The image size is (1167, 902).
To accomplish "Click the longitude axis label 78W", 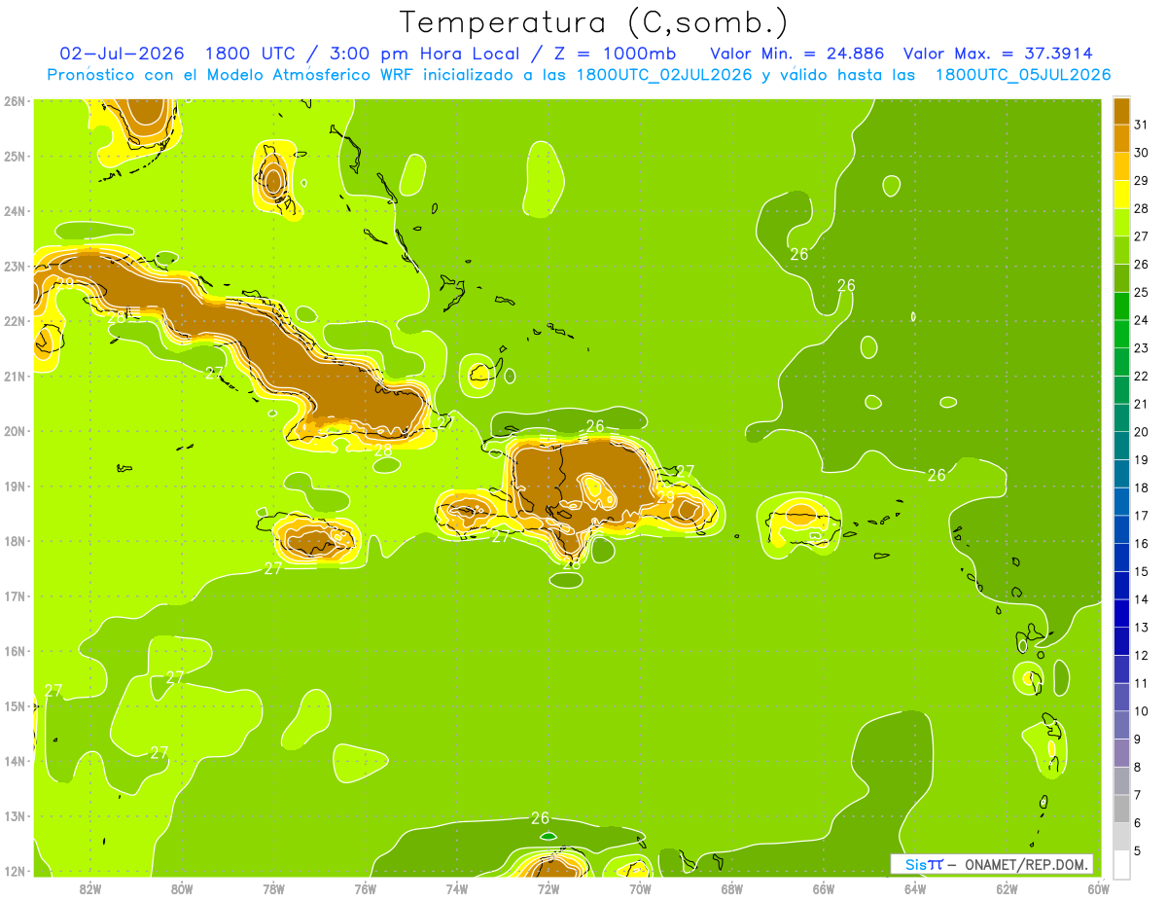I will click(x=273, y=887).
